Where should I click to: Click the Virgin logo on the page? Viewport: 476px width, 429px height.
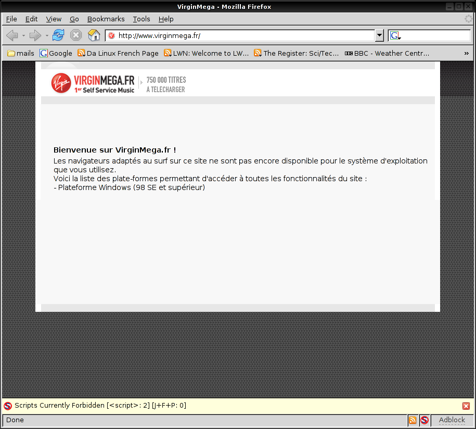pyautogui.click(x=61, y=83)
